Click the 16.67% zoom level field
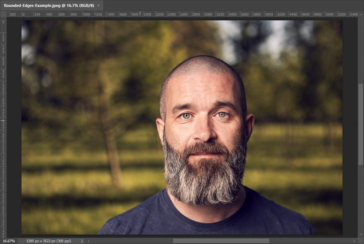The height and width of the screenshot is (244, 364). coord(9,241)
